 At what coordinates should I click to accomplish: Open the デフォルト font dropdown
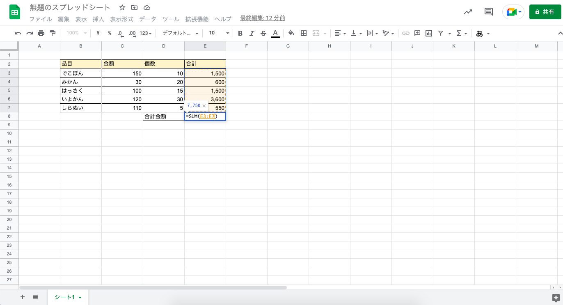(x=179, y=33)
